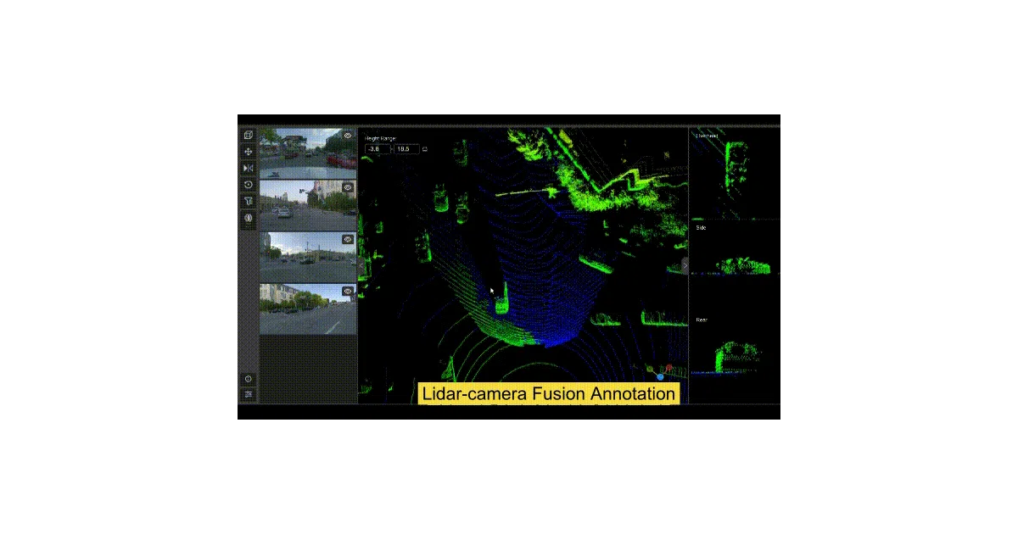
Task: Toggle eye visibility on third camera image
Action: 348,239
